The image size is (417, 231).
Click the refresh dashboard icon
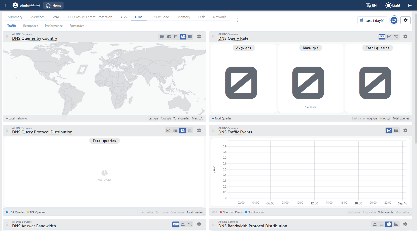point(394,20)
